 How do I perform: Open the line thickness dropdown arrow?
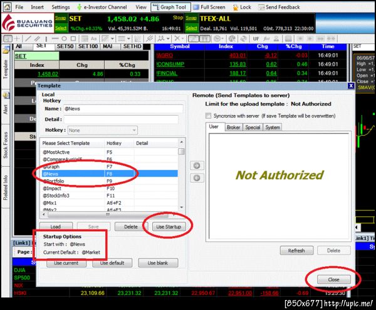[128, 39]
